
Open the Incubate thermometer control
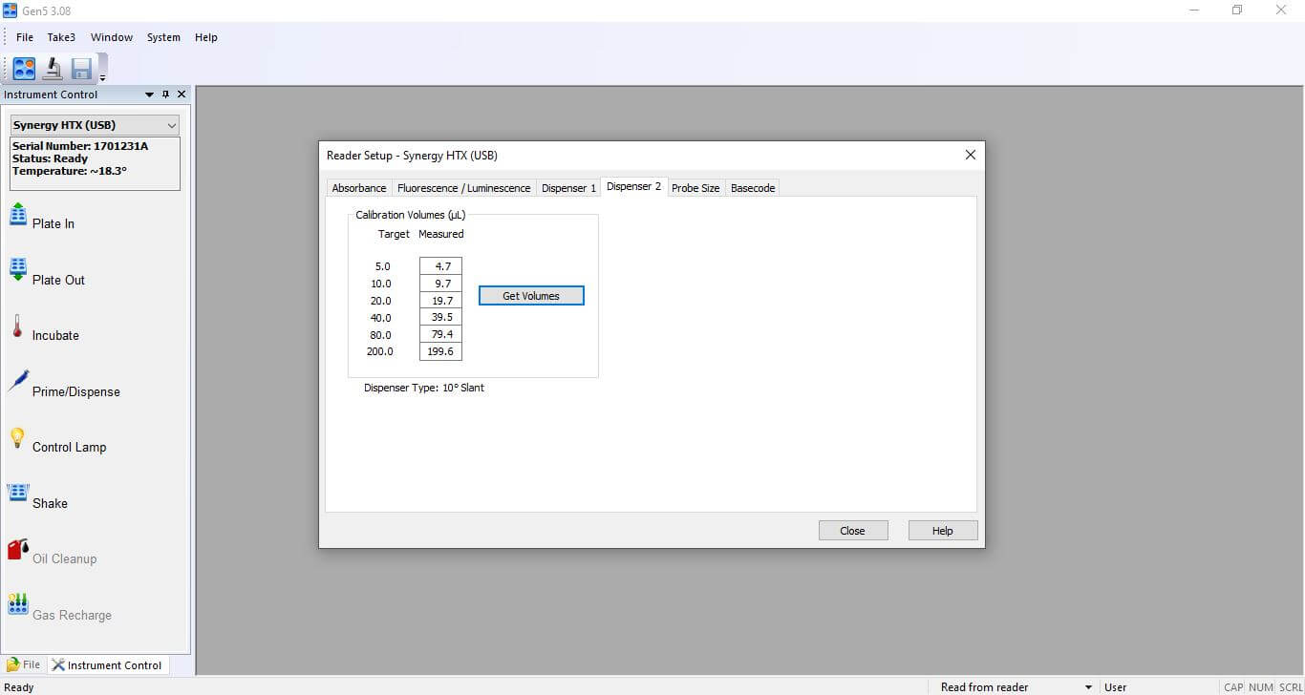(x=17, y=326)
